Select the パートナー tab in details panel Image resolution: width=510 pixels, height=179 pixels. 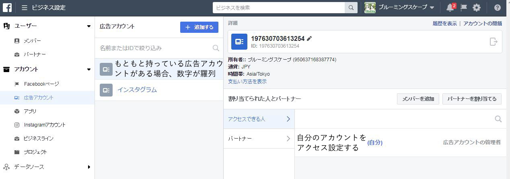tap(259, 139)
